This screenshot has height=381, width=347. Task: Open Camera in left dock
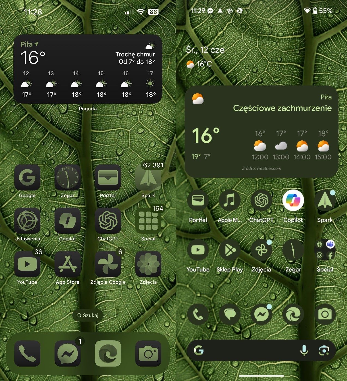[x=148, y=353]
